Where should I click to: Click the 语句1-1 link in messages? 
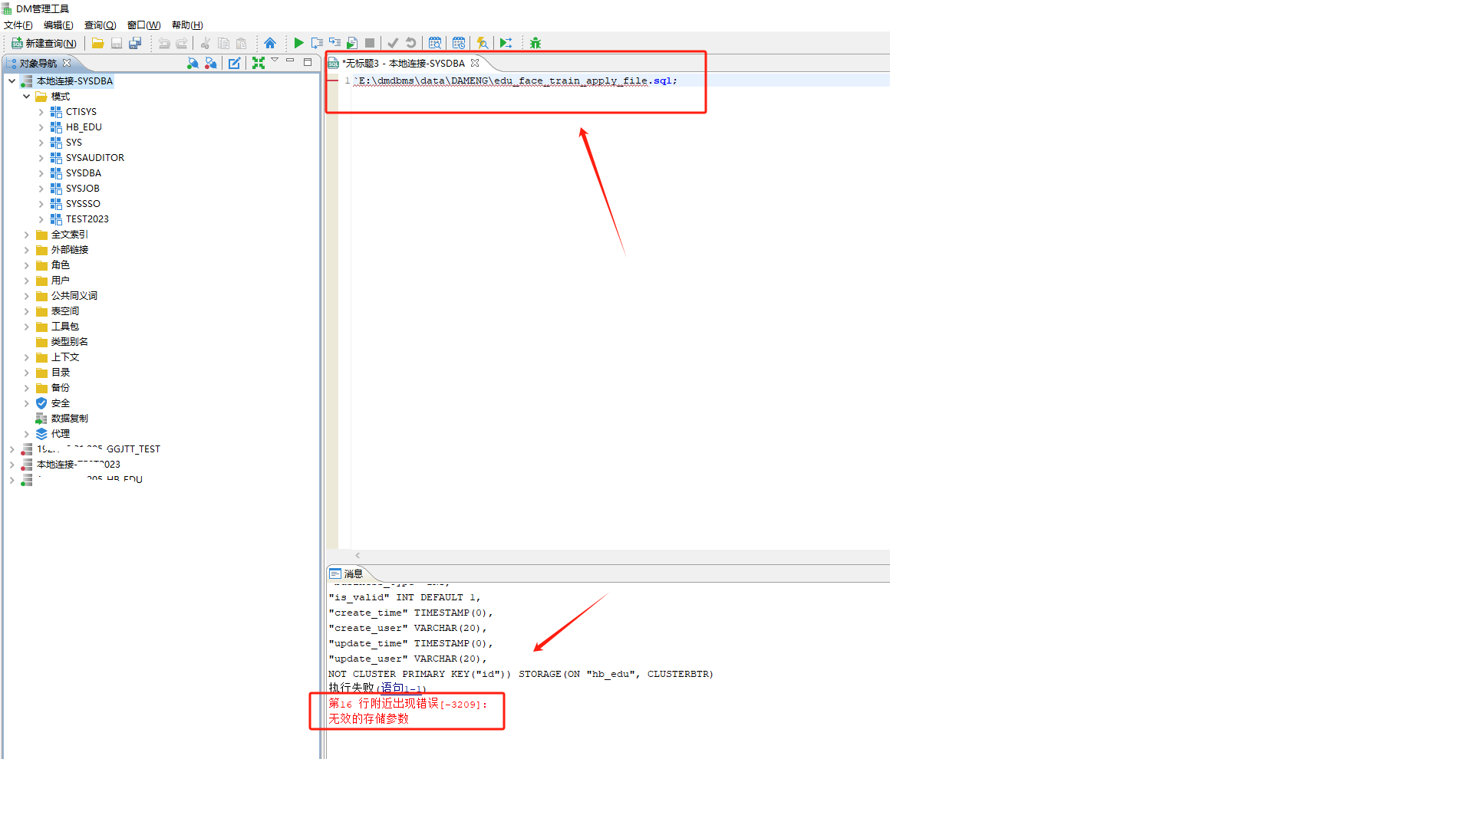pos(401,688)
